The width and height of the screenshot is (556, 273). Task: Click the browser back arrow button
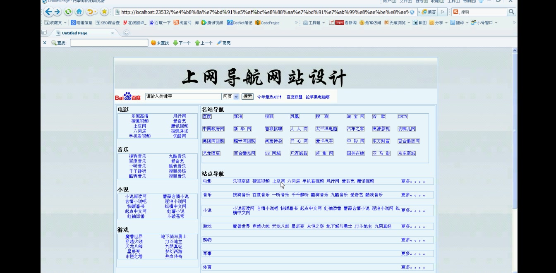48,12
